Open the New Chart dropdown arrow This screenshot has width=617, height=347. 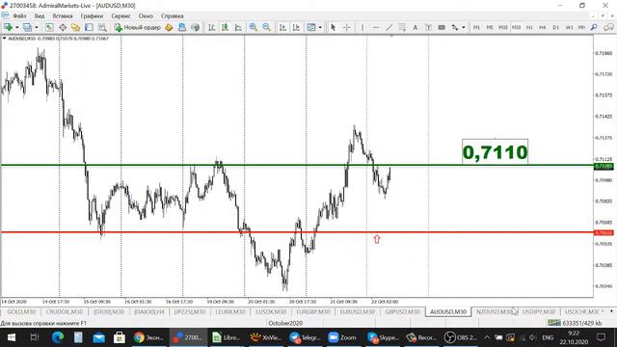point(17,27)
